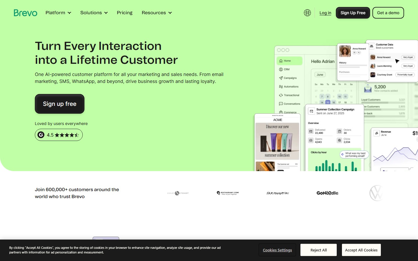
Task: Click the 'Join 600,000+ customers' text
Action: [77, 193]
